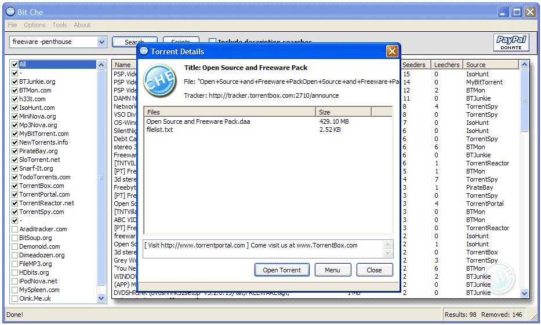Select Open Source and Freeware Pack.daa file
This screenshot has height=325, width=541.
198,121
